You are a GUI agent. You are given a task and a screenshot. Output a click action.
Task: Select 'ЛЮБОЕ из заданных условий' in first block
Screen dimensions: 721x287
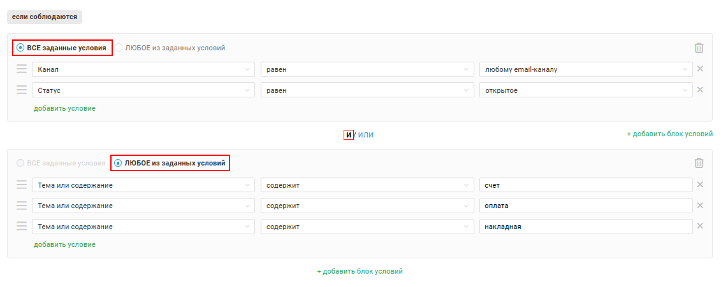(x=119, y=48)
